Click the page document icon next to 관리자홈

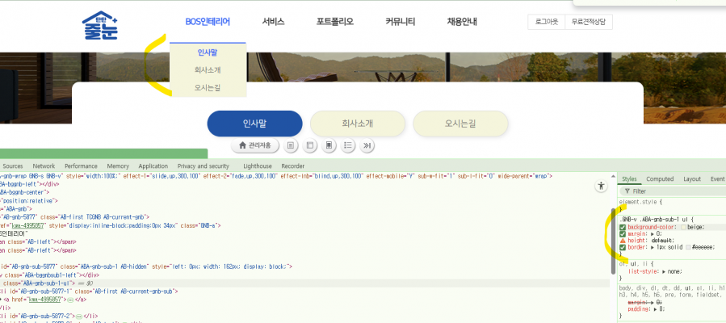290,145
